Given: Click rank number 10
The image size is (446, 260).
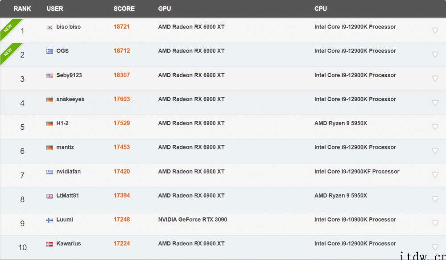Looking at the screenshot, I should click(x=22, y=247).
